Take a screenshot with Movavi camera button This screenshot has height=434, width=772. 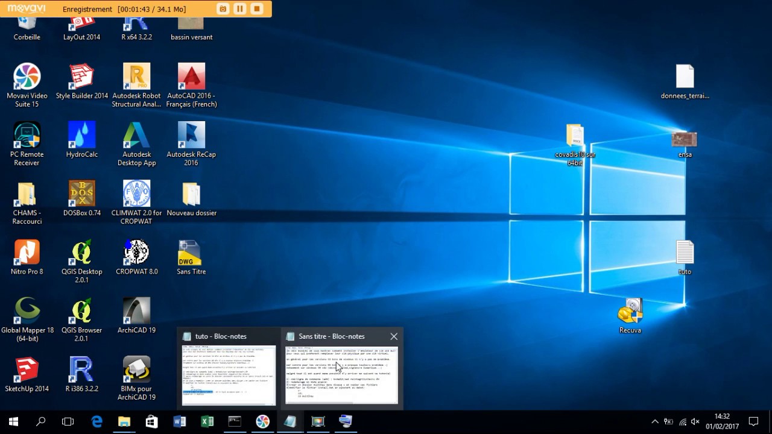pyautogui.click(x=223, y=9)
